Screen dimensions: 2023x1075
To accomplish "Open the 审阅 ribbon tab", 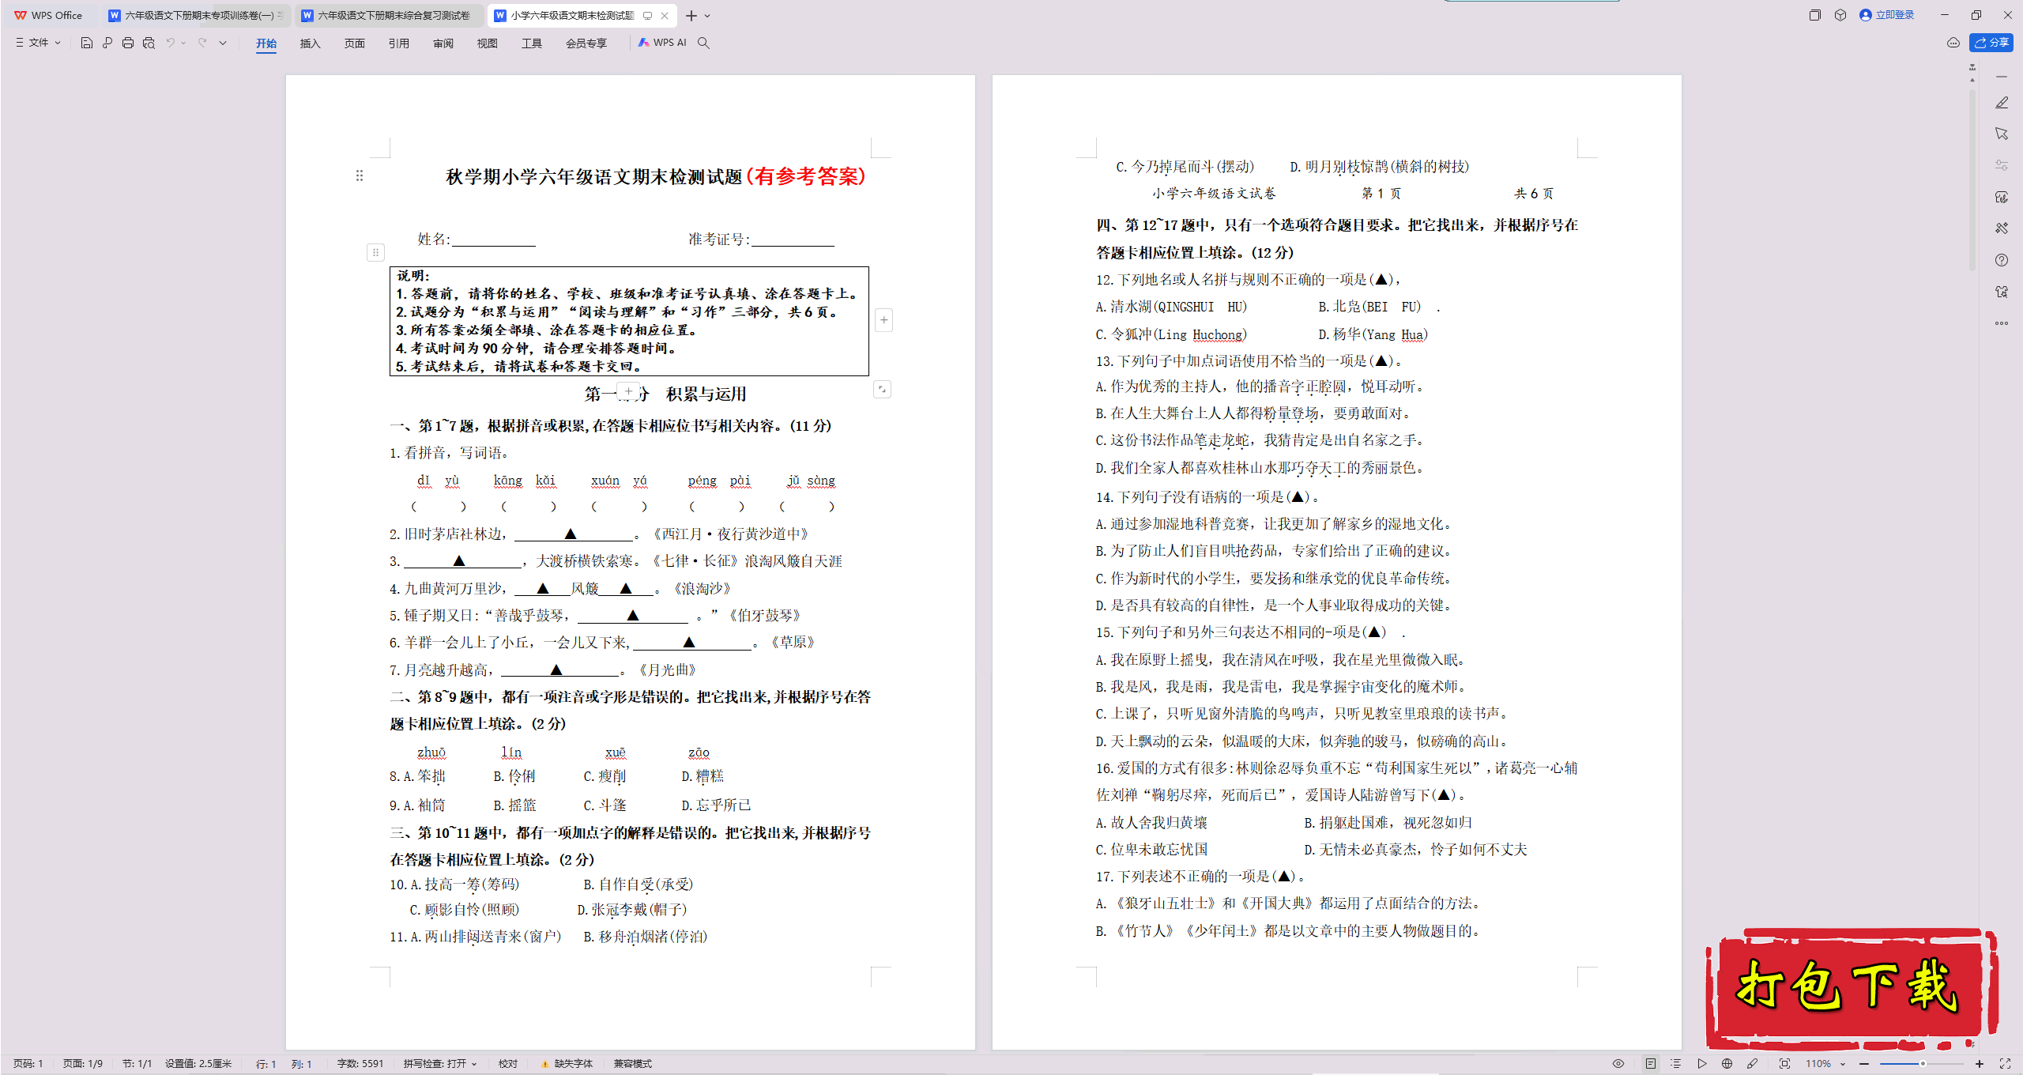I will (443, 43).
